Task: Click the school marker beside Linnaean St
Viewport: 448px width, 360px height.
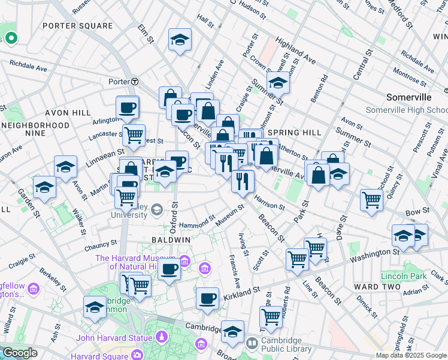Action: 65,167
